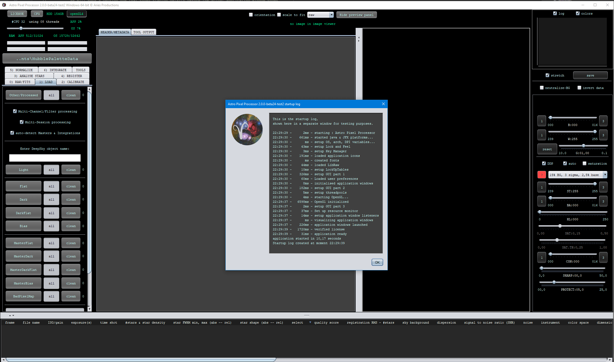614x362 pixels.
Task: Expand the 15% BG 3 sigma preset dropdown
Action: click(605, 175)
